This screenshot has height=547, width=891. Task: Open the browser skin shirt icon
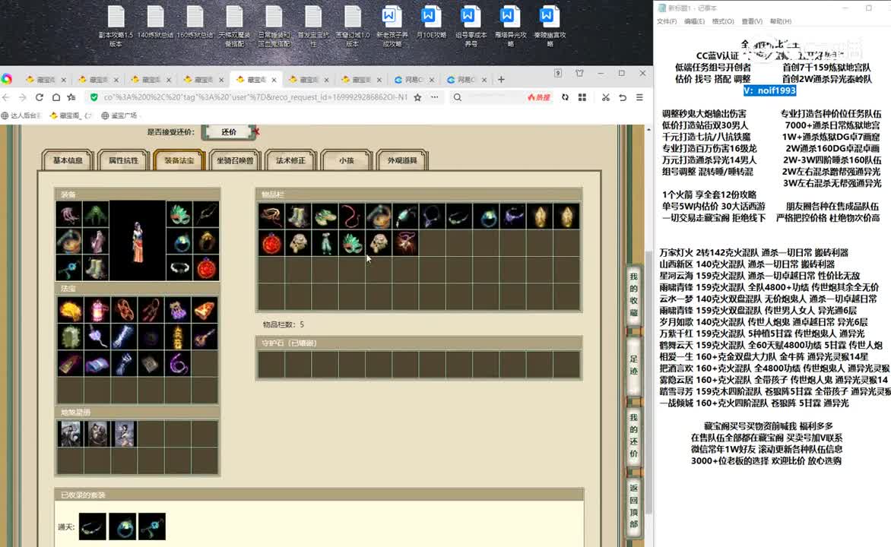click(579, 73)
